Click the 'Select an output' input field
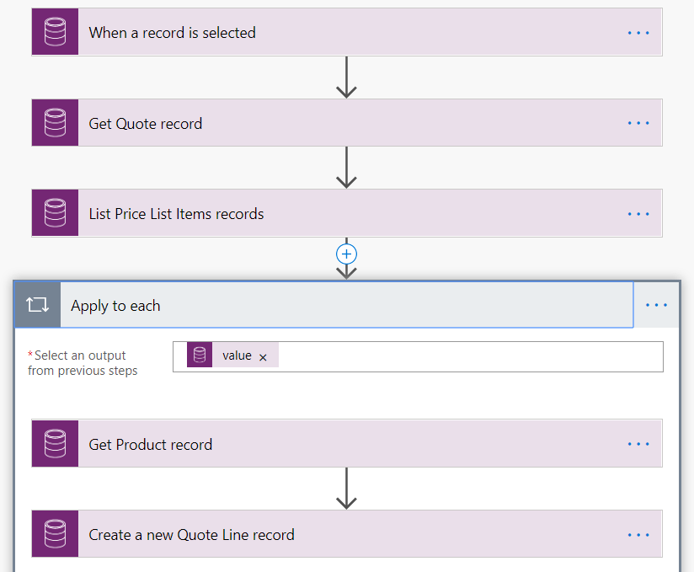Screen dimensions: 694x572 (463, 356)
